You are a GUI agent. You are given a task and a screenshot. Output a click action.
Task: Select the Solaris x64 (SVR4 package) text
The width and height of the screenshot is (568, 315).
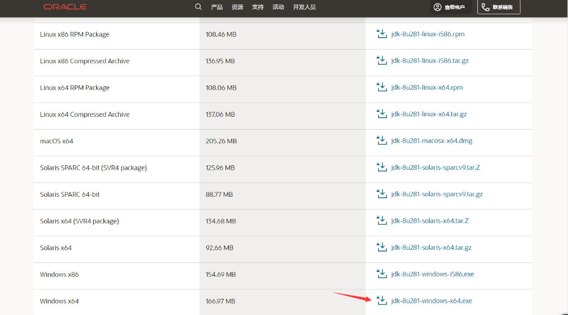[79, 221]
